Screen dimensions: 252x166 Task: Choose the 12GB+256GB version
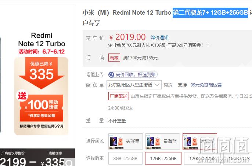point(163,158)
